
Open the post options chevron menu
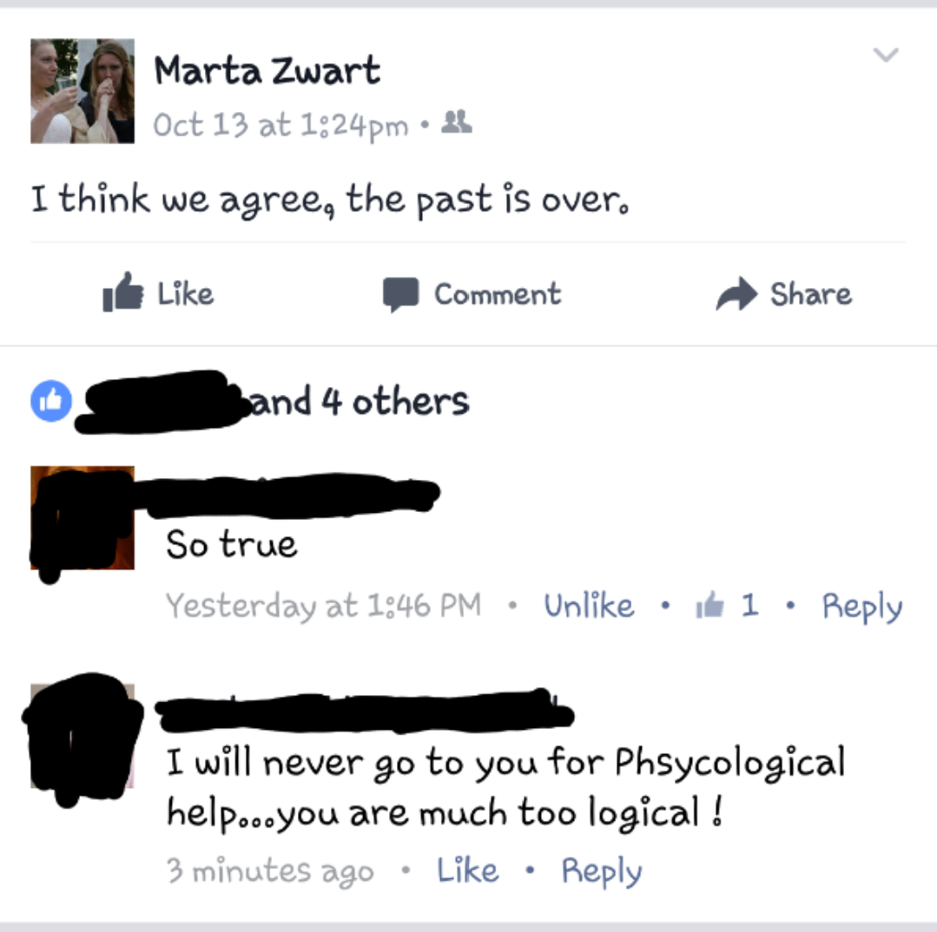tap(886, 55)
